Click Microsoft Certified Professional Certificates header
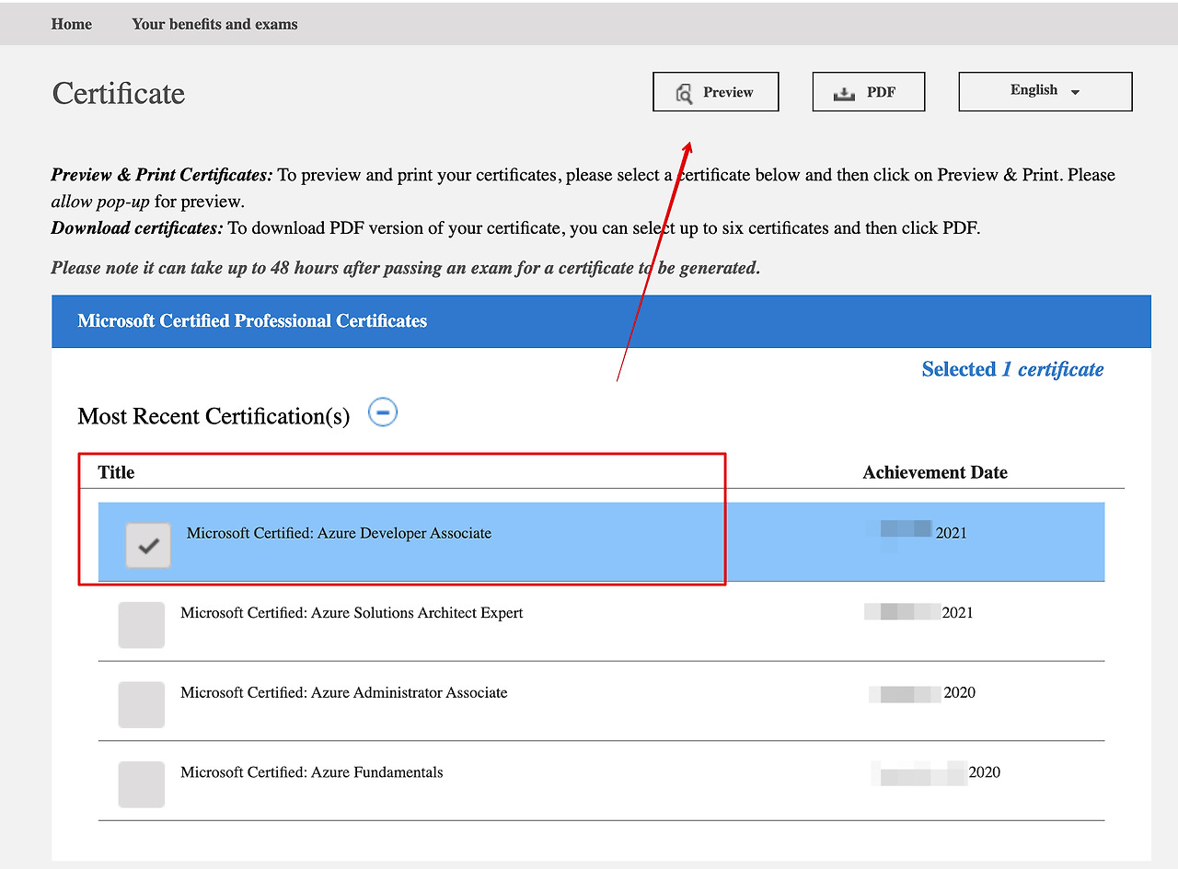This screenshot has height=869, width=1178. pos(252,321)
